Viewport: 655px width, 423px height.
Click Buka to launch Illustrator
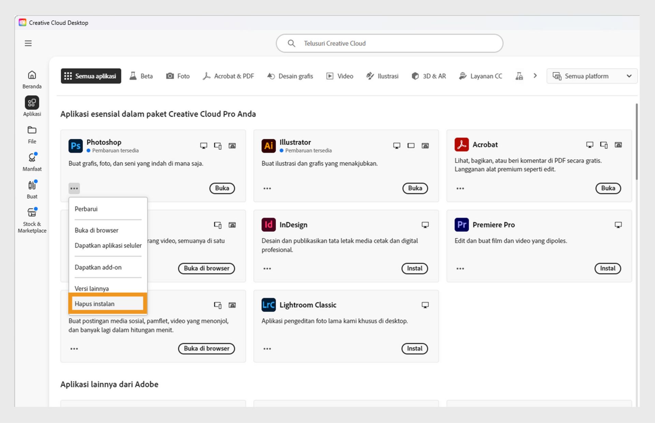[x=415, y=188]
